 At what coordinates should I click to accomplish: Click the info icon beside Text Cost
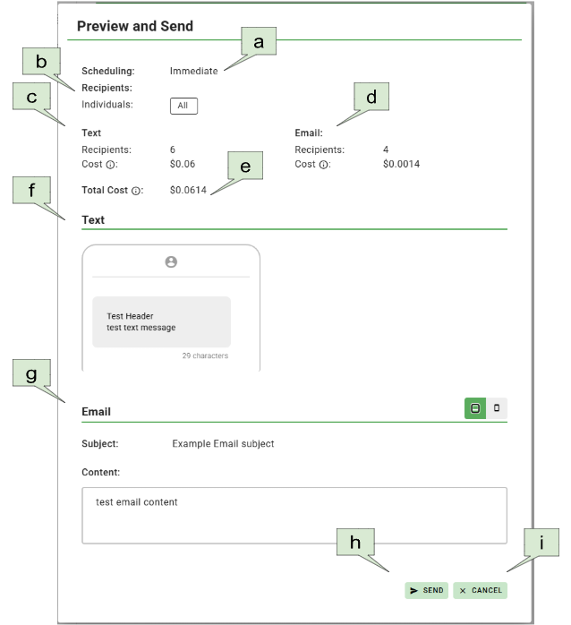110,165
